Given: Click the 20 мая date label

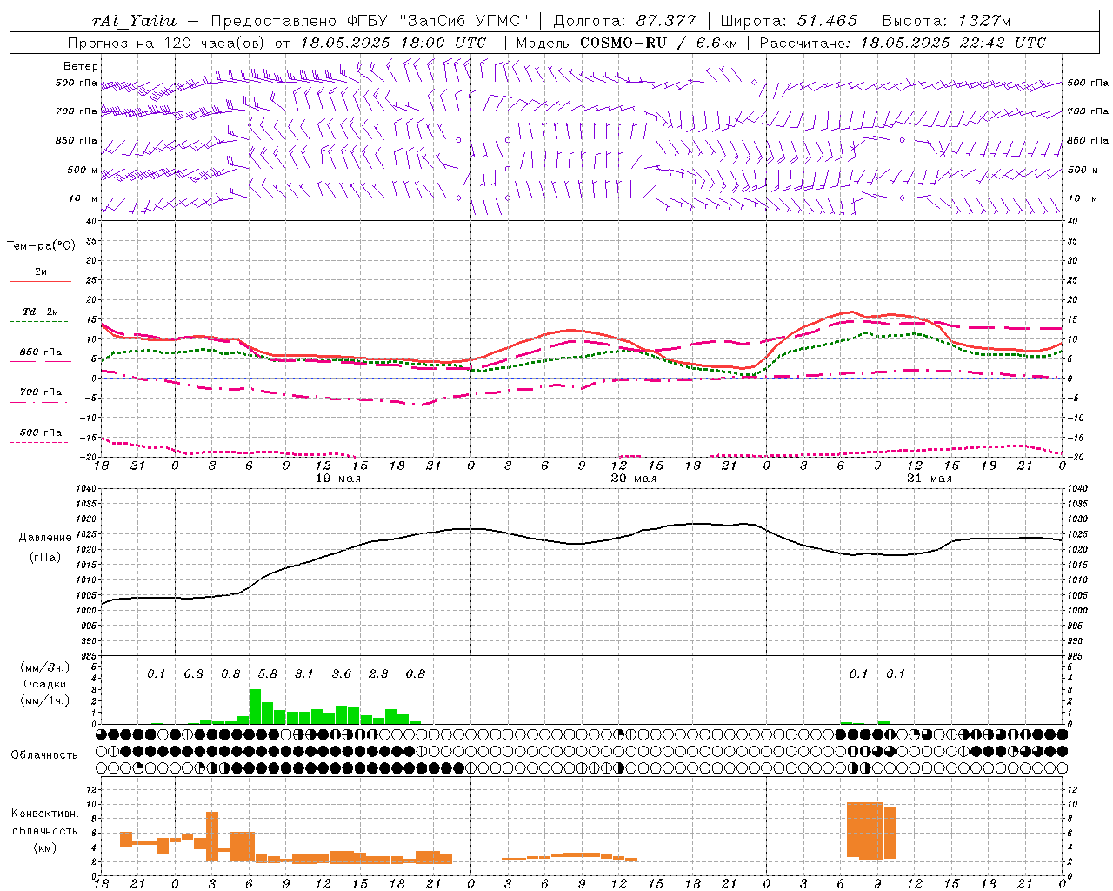Looking at the screenshot, I should click(634, 479).
